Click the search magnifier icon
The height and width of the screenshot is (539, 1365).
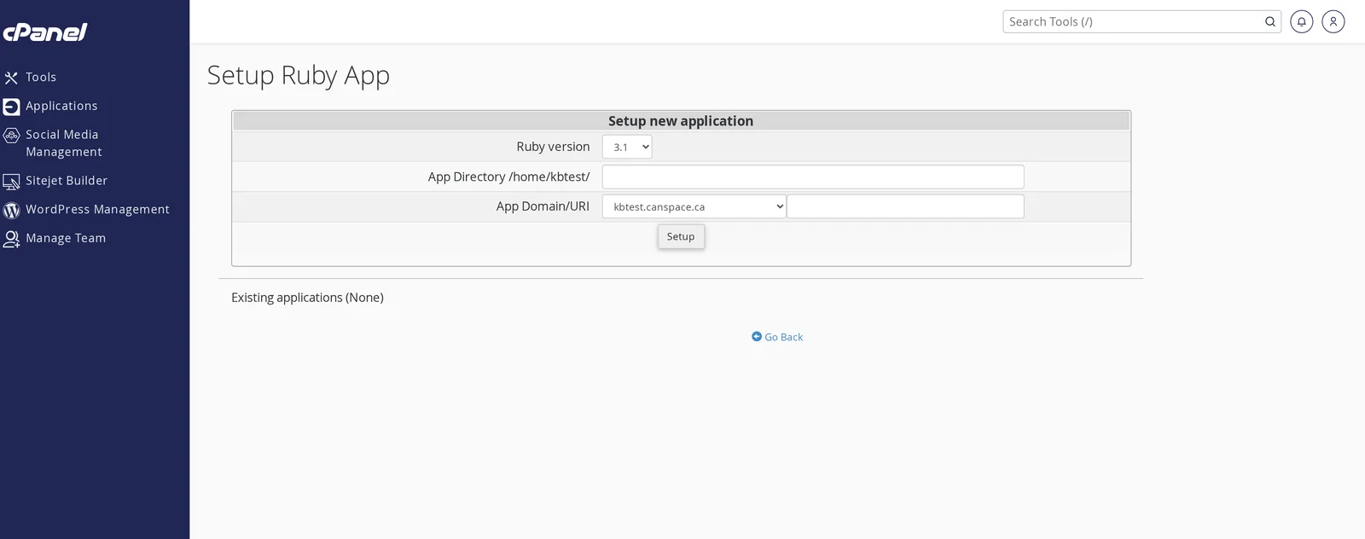point(1270,22)
